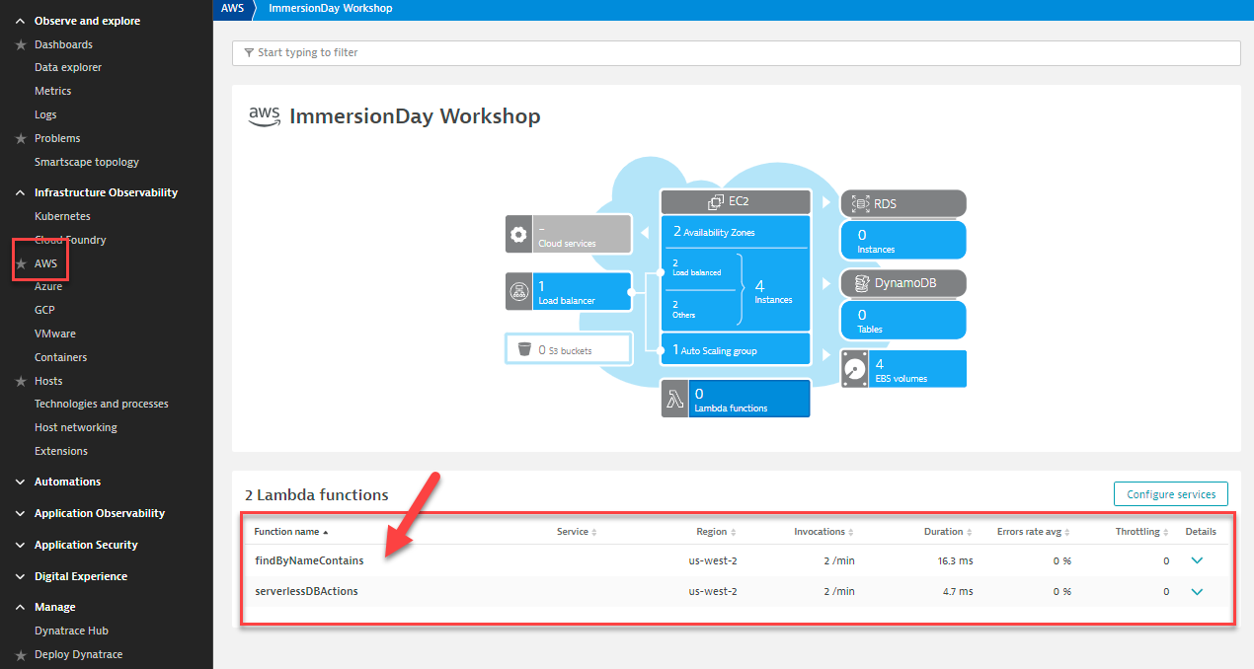Expand details for serverlessDBActions row
This screenshot has width=1254, height=669.
[1198, 592]
